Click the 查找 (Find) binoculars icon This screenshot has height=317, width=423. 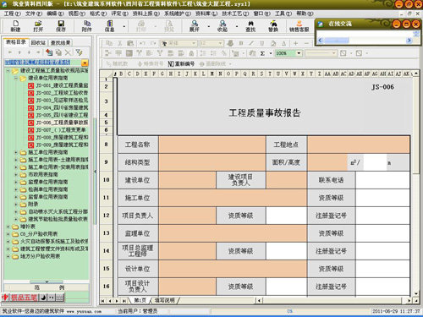(x=250, y=26)
